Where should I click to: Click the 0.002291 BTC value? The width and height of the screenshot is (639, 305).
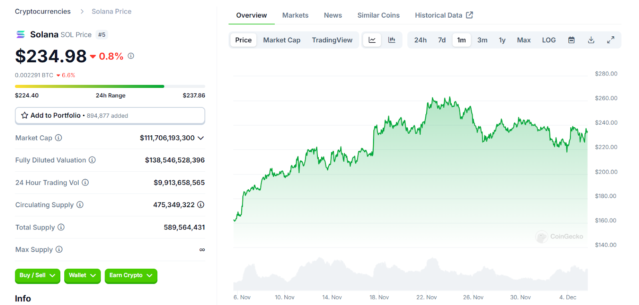pyautogui.click(x=34, y=75)
